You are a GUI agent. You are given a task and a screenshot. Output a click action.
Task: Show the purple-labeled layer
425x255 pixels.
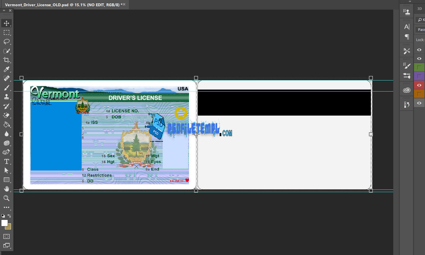(419, 76)
